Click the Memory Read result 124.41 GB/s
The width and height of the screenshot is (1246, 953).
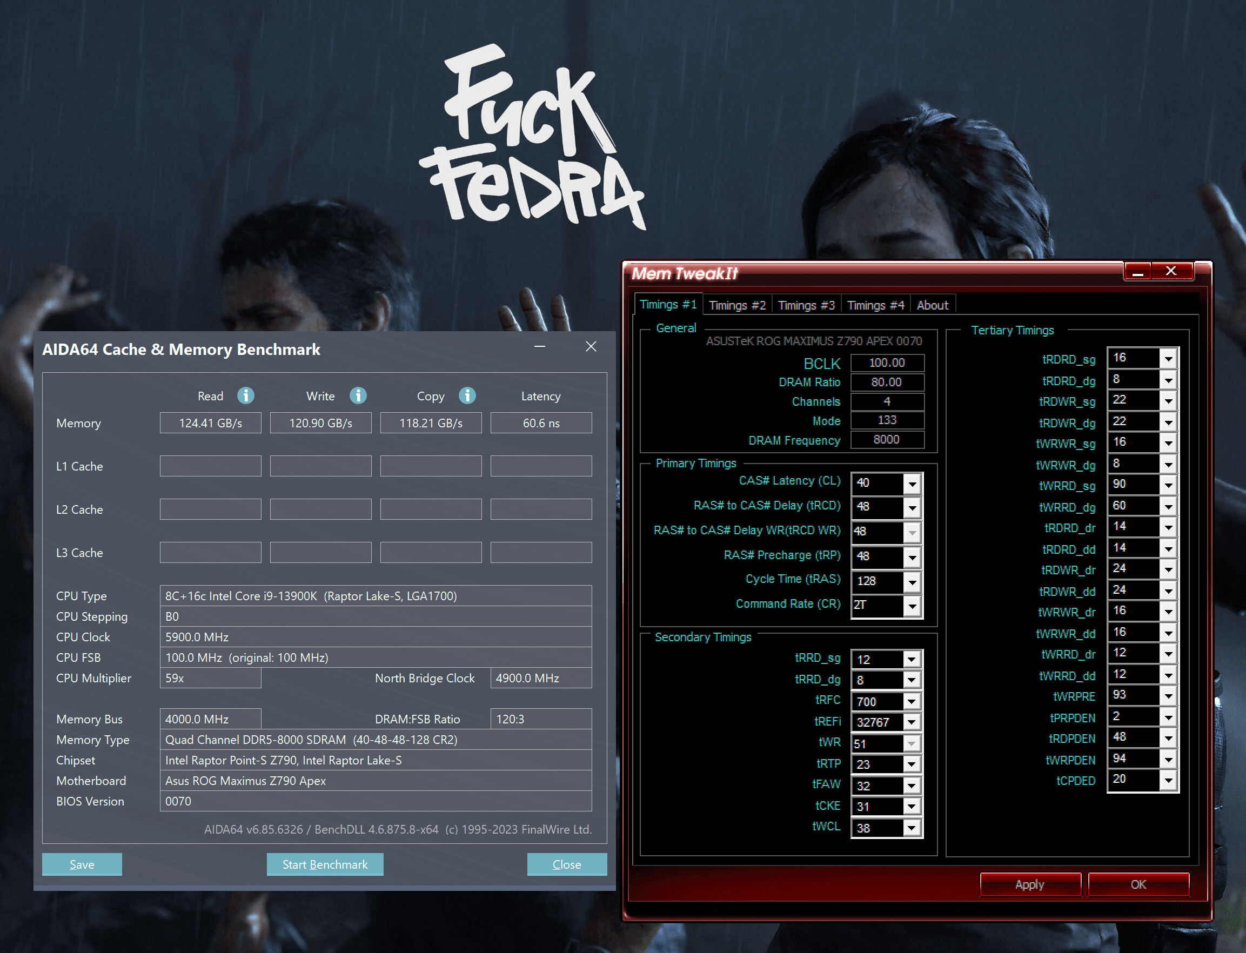[x=211, y=422]
